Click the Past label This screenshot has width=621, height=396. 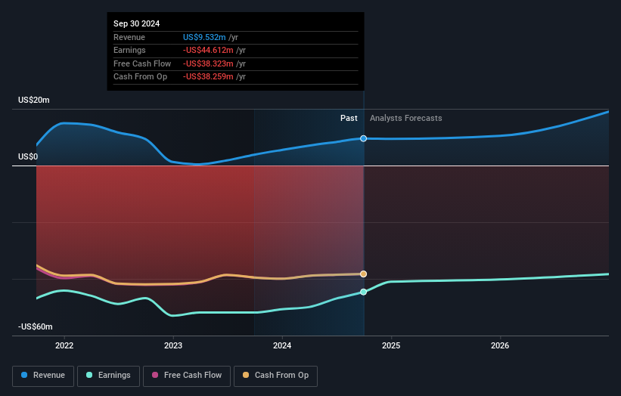pyautogui.click(x=349, y=118)
